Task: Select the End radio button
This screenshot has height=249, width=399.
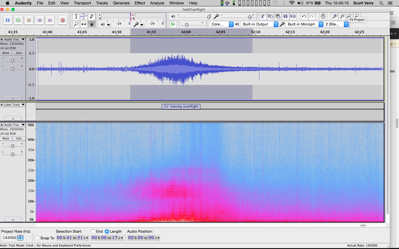Action: (93, 232)
